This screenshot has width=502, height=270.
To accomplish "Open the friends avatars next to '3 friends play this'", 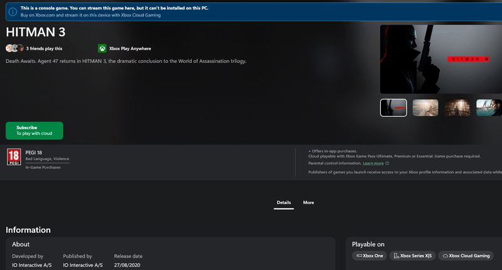I will click(14, 48).
